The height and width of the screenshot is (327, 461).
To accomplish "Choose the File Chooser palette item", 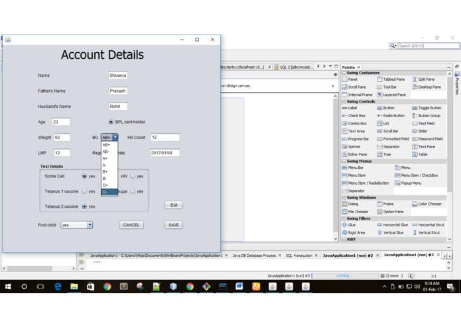I will [x=355, y=212].
